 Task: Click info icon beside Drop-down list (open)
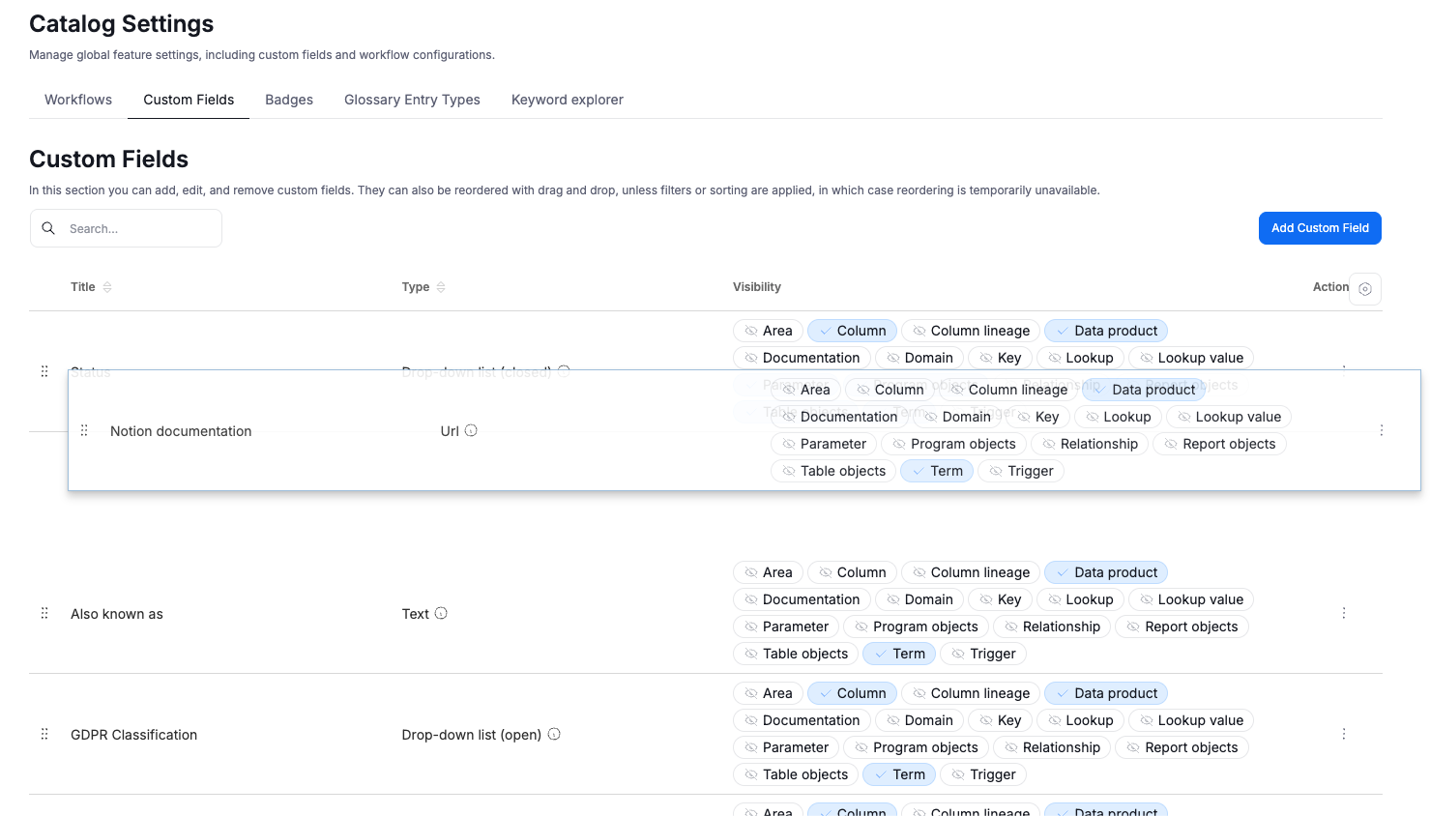click(554, 735)
